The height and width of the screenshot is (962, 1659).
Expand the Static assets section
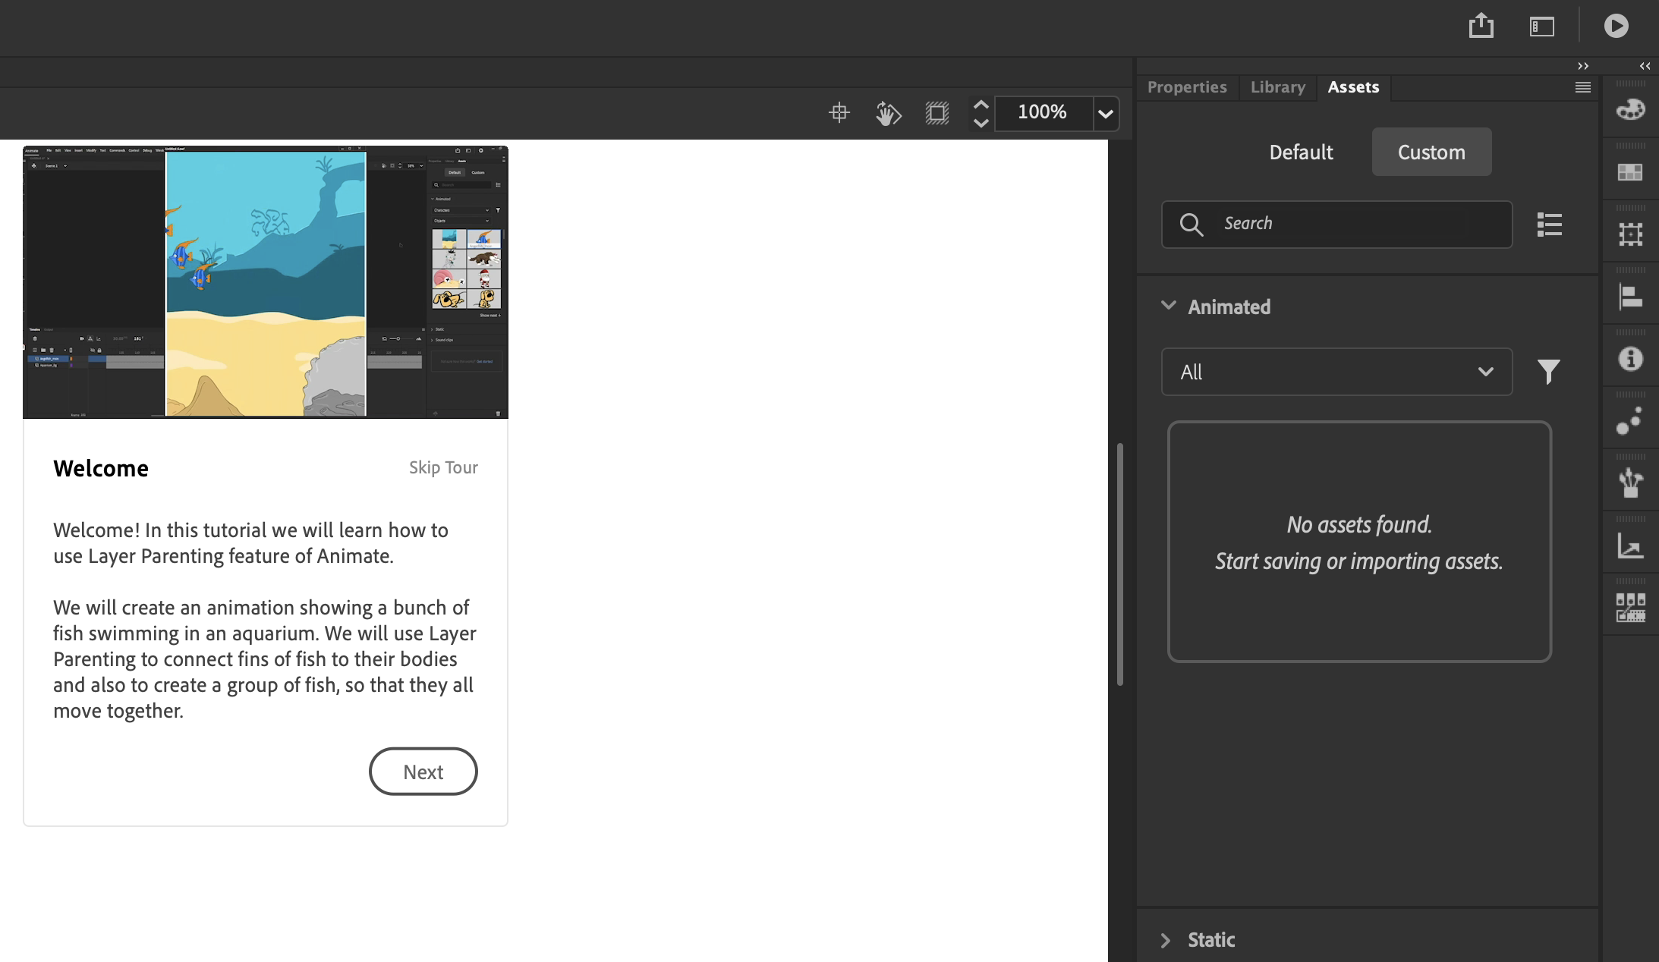1166,940
